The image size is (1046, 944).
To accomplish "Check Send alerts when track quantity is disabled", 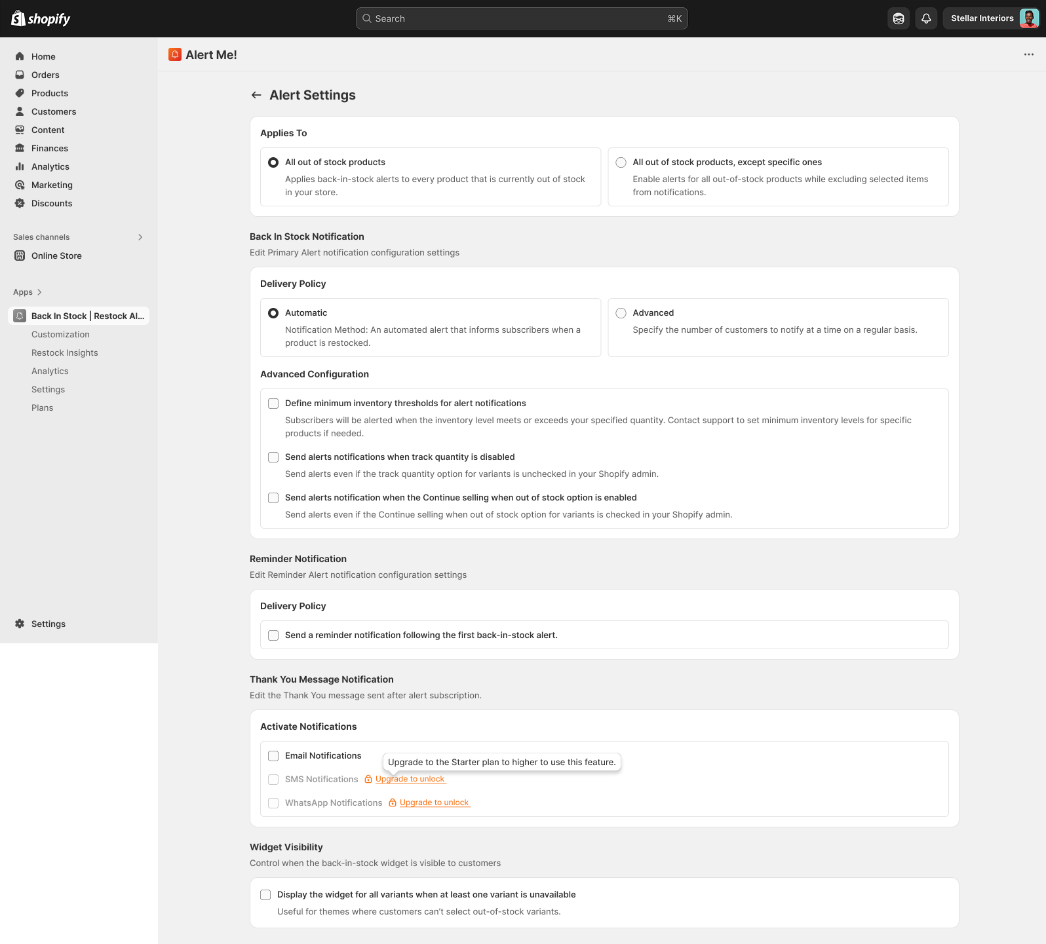I will point(273,457).
